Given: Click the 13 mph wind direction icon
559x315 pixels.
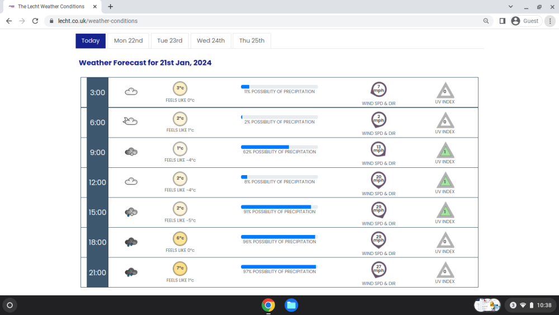Looking at the screenshot, I should point(378,149).
